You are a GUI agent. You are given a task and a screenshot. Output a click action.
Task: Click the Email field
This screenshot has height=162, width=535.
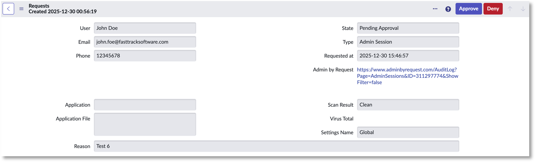tap(145, 42)
